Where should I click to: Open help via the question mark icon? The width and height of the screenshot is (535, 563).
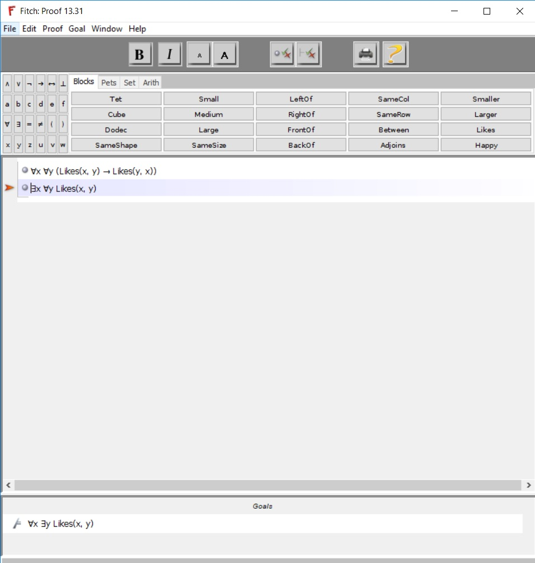point(396,54)
